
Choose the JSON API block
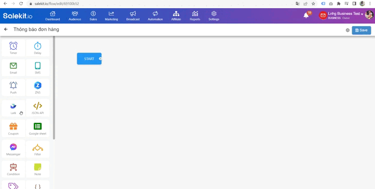pos(38,108)
